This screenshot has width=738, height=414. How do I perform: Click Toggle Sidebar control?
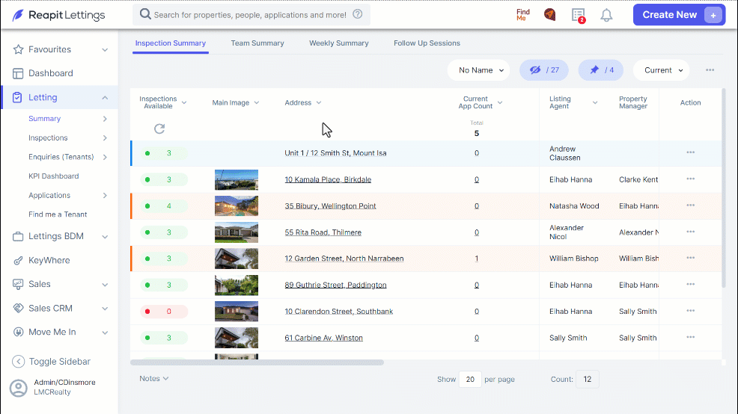coord(51,362)
